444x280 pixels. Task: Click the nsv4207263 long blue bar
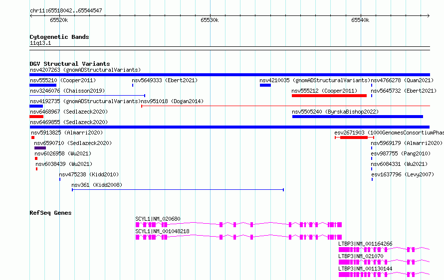(x=229, y=75)
